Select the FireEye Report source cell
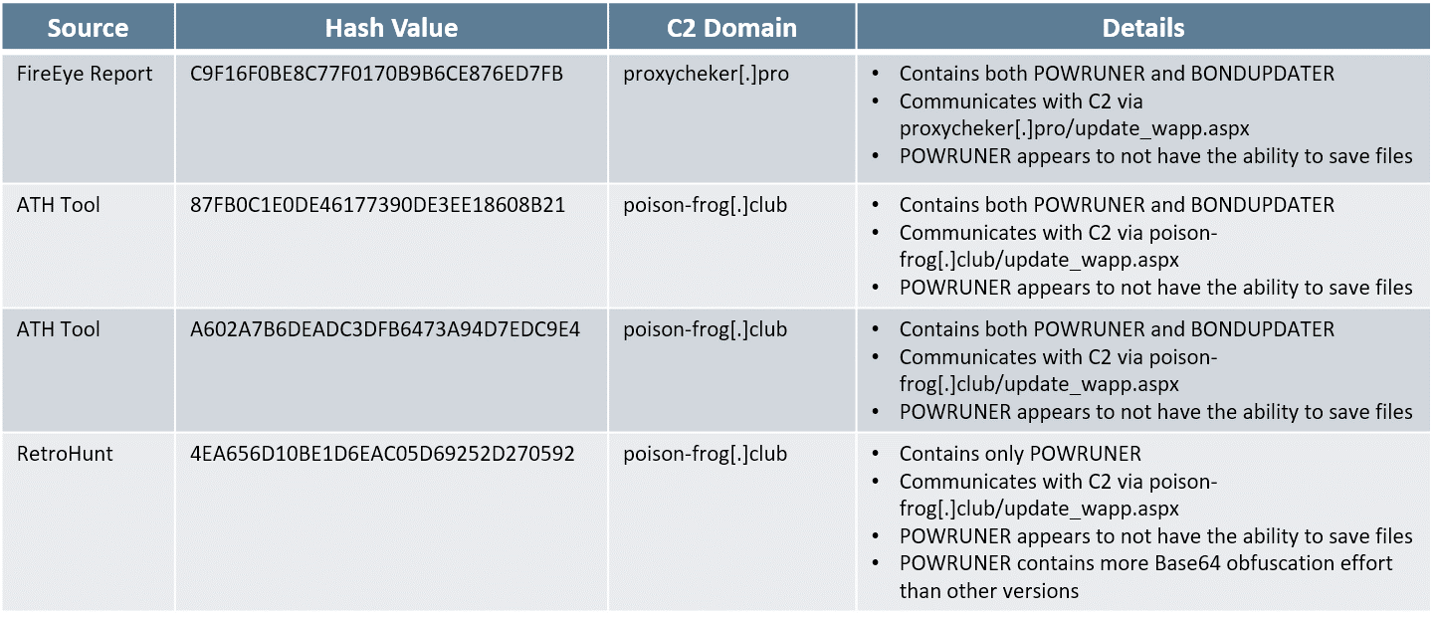Screen dimensions: 1436x618 85,74
